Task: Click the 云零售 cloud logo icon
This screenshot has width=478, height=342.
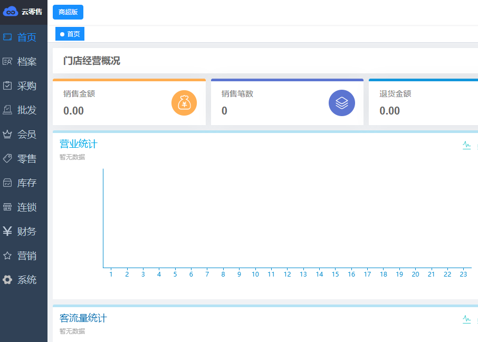Action: pyautogui.click(x=11, y=12)
